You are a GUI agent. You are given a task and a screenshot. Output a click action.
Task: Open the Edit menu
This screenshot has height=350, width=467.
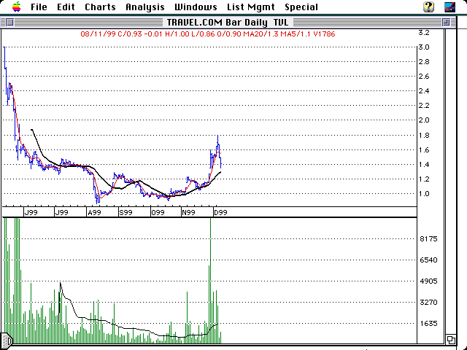click(66, 7)
